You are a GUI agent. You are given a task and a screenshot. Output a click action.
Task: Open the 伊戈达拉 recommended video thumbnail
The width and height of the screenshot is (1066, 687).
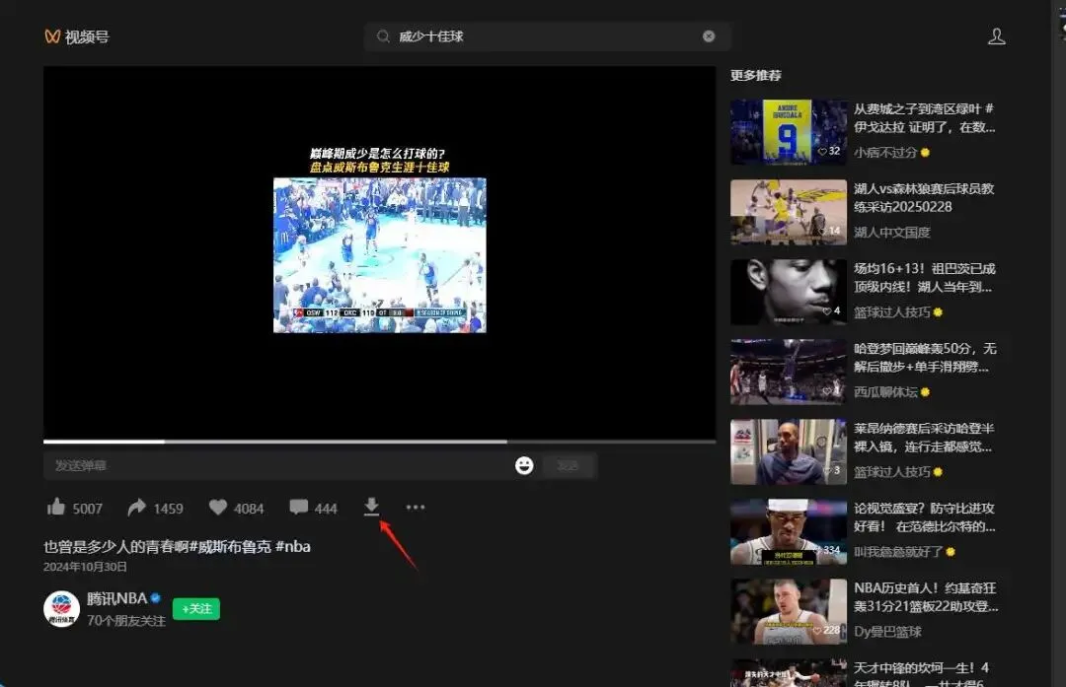788,132
